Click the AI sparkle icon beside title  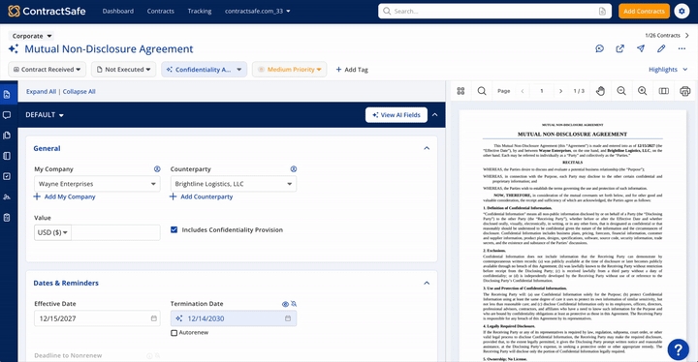(14, 49)
